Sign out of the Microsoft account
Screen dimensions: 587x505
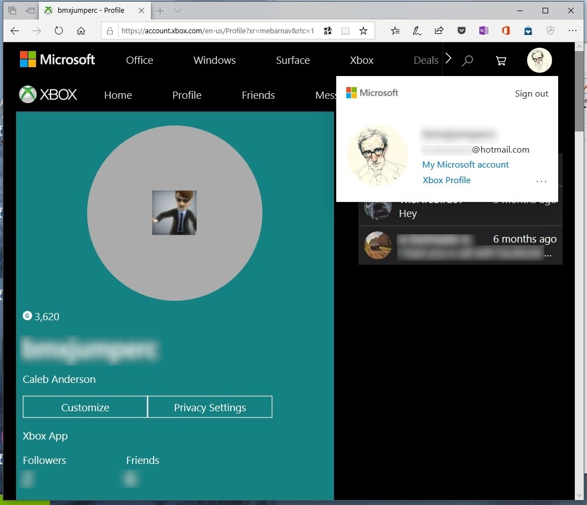(531, 93)
